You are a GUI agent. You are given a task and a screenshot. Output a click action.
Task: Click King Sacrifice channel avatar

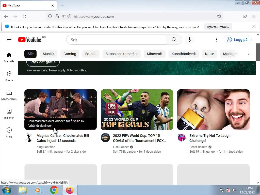point(28,138)
